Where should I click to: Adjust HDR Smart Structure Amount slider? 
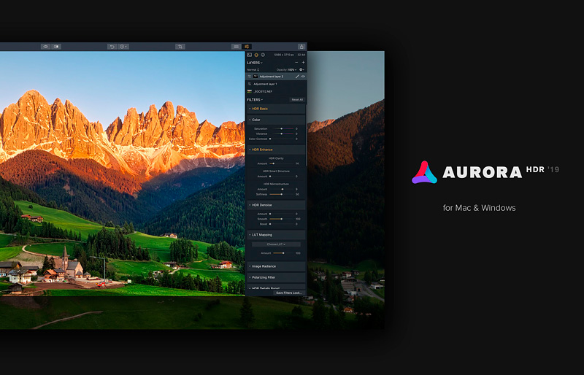click(x=282, y=177)
